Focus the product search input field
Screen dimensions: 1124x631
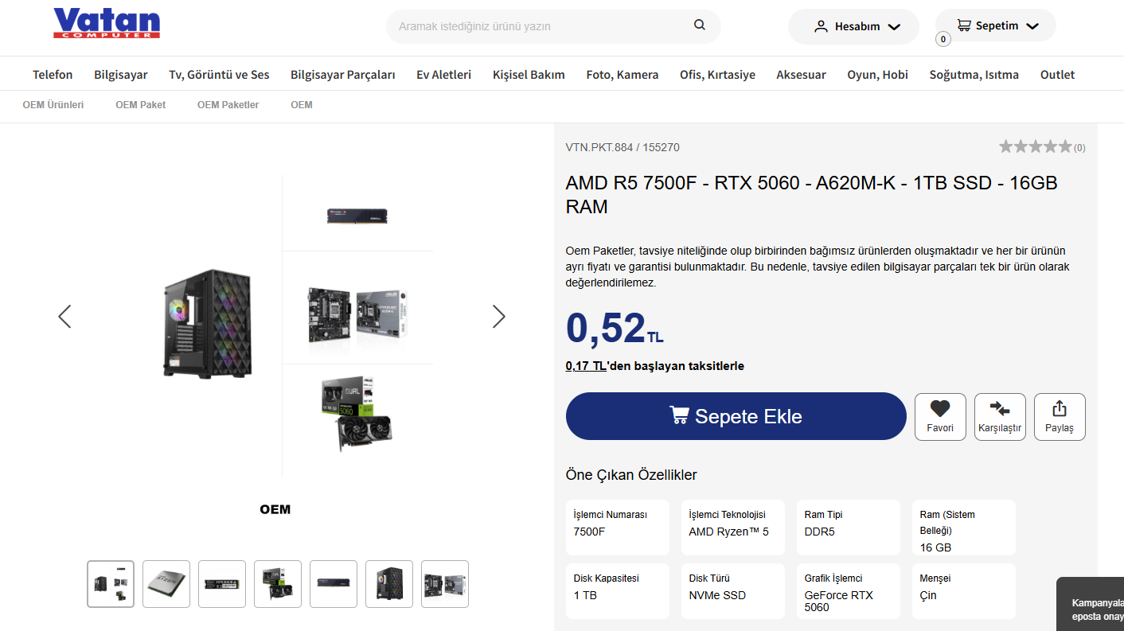541,26
